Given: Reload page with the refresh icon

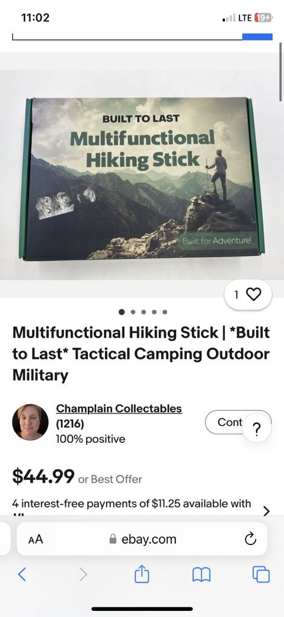Looking at the screenshot, I should tap(250, 540).
